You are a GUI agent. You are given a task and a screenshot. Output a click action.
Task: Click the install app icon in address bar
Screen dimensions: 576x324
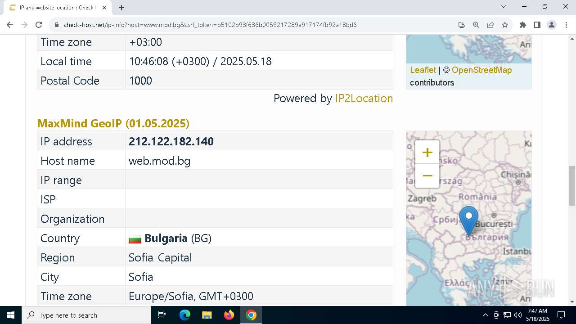pyautogui.click(x=461, y=25)
